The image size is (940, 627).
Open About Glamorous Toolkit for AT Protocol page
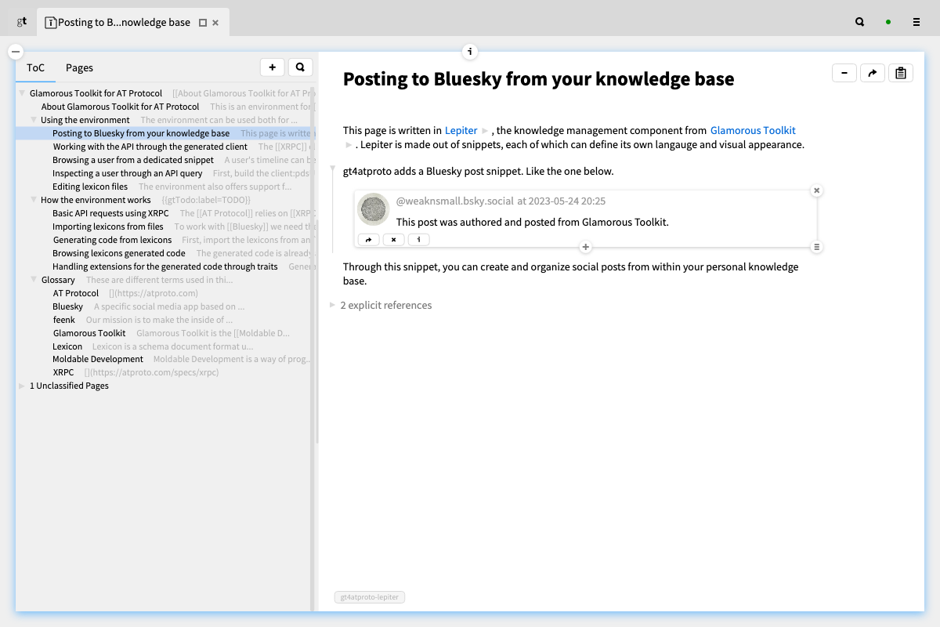pyautogui.click(x=120, y=107)
